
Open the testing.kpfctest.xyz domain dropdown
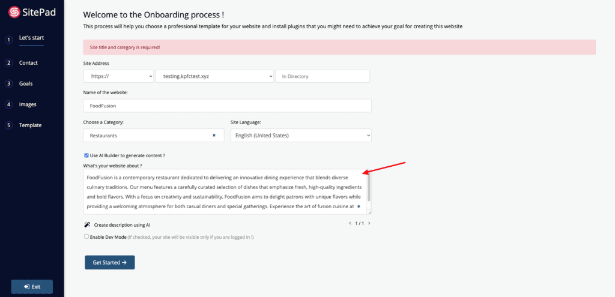(x=214, y=76)
